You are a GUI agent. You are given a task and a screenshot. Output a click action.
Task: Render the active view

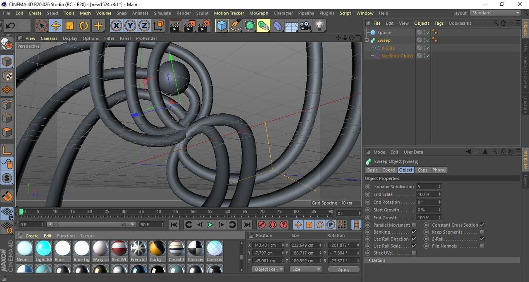(176, 26)
